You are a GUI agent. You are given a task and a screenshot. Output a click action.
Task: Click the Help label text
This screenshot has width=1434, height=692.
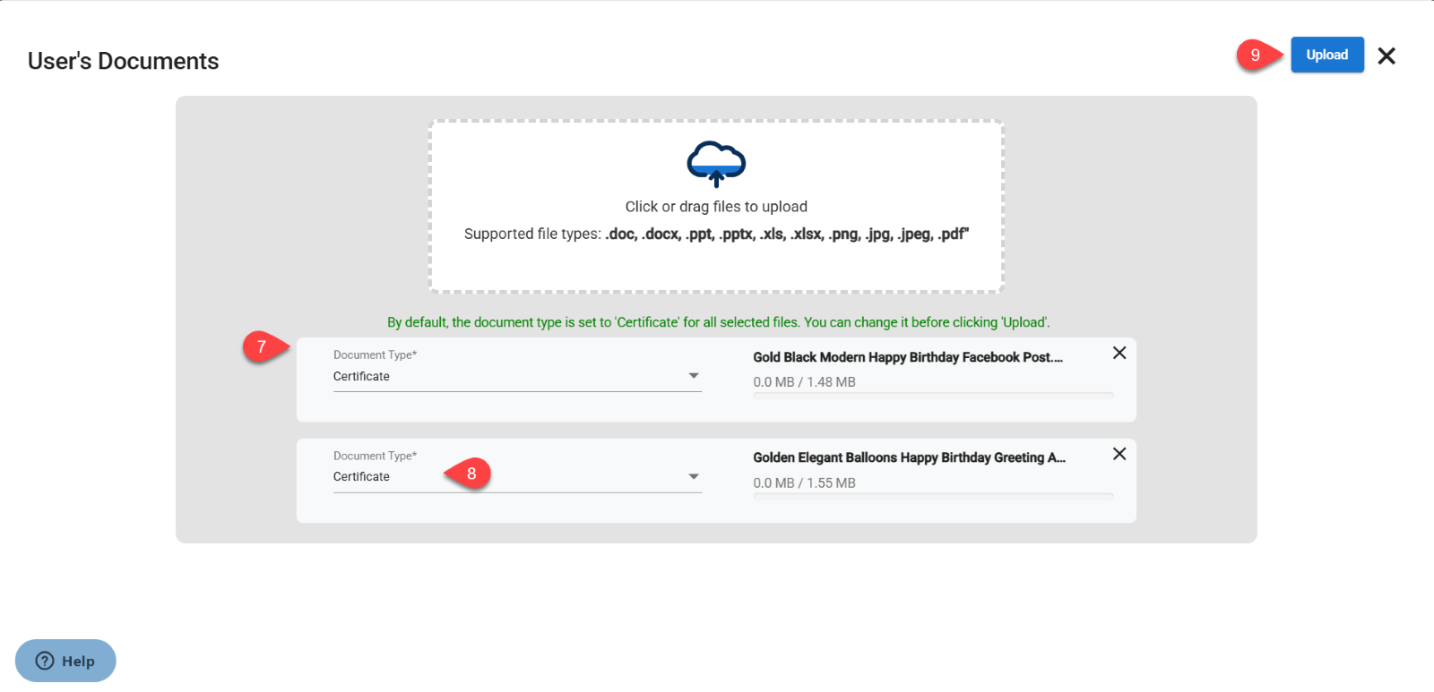point(78,662)
